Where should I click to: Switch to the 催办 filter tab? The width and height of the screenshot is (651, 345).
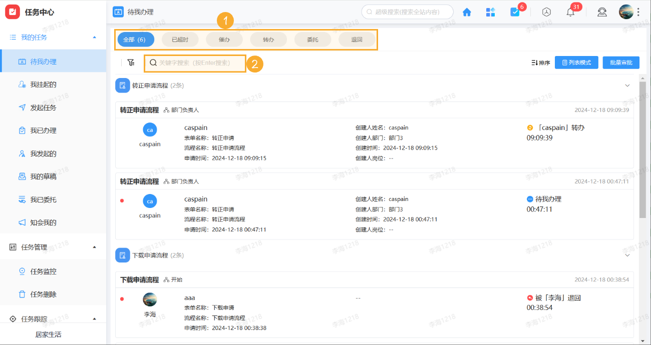(224, 39)
